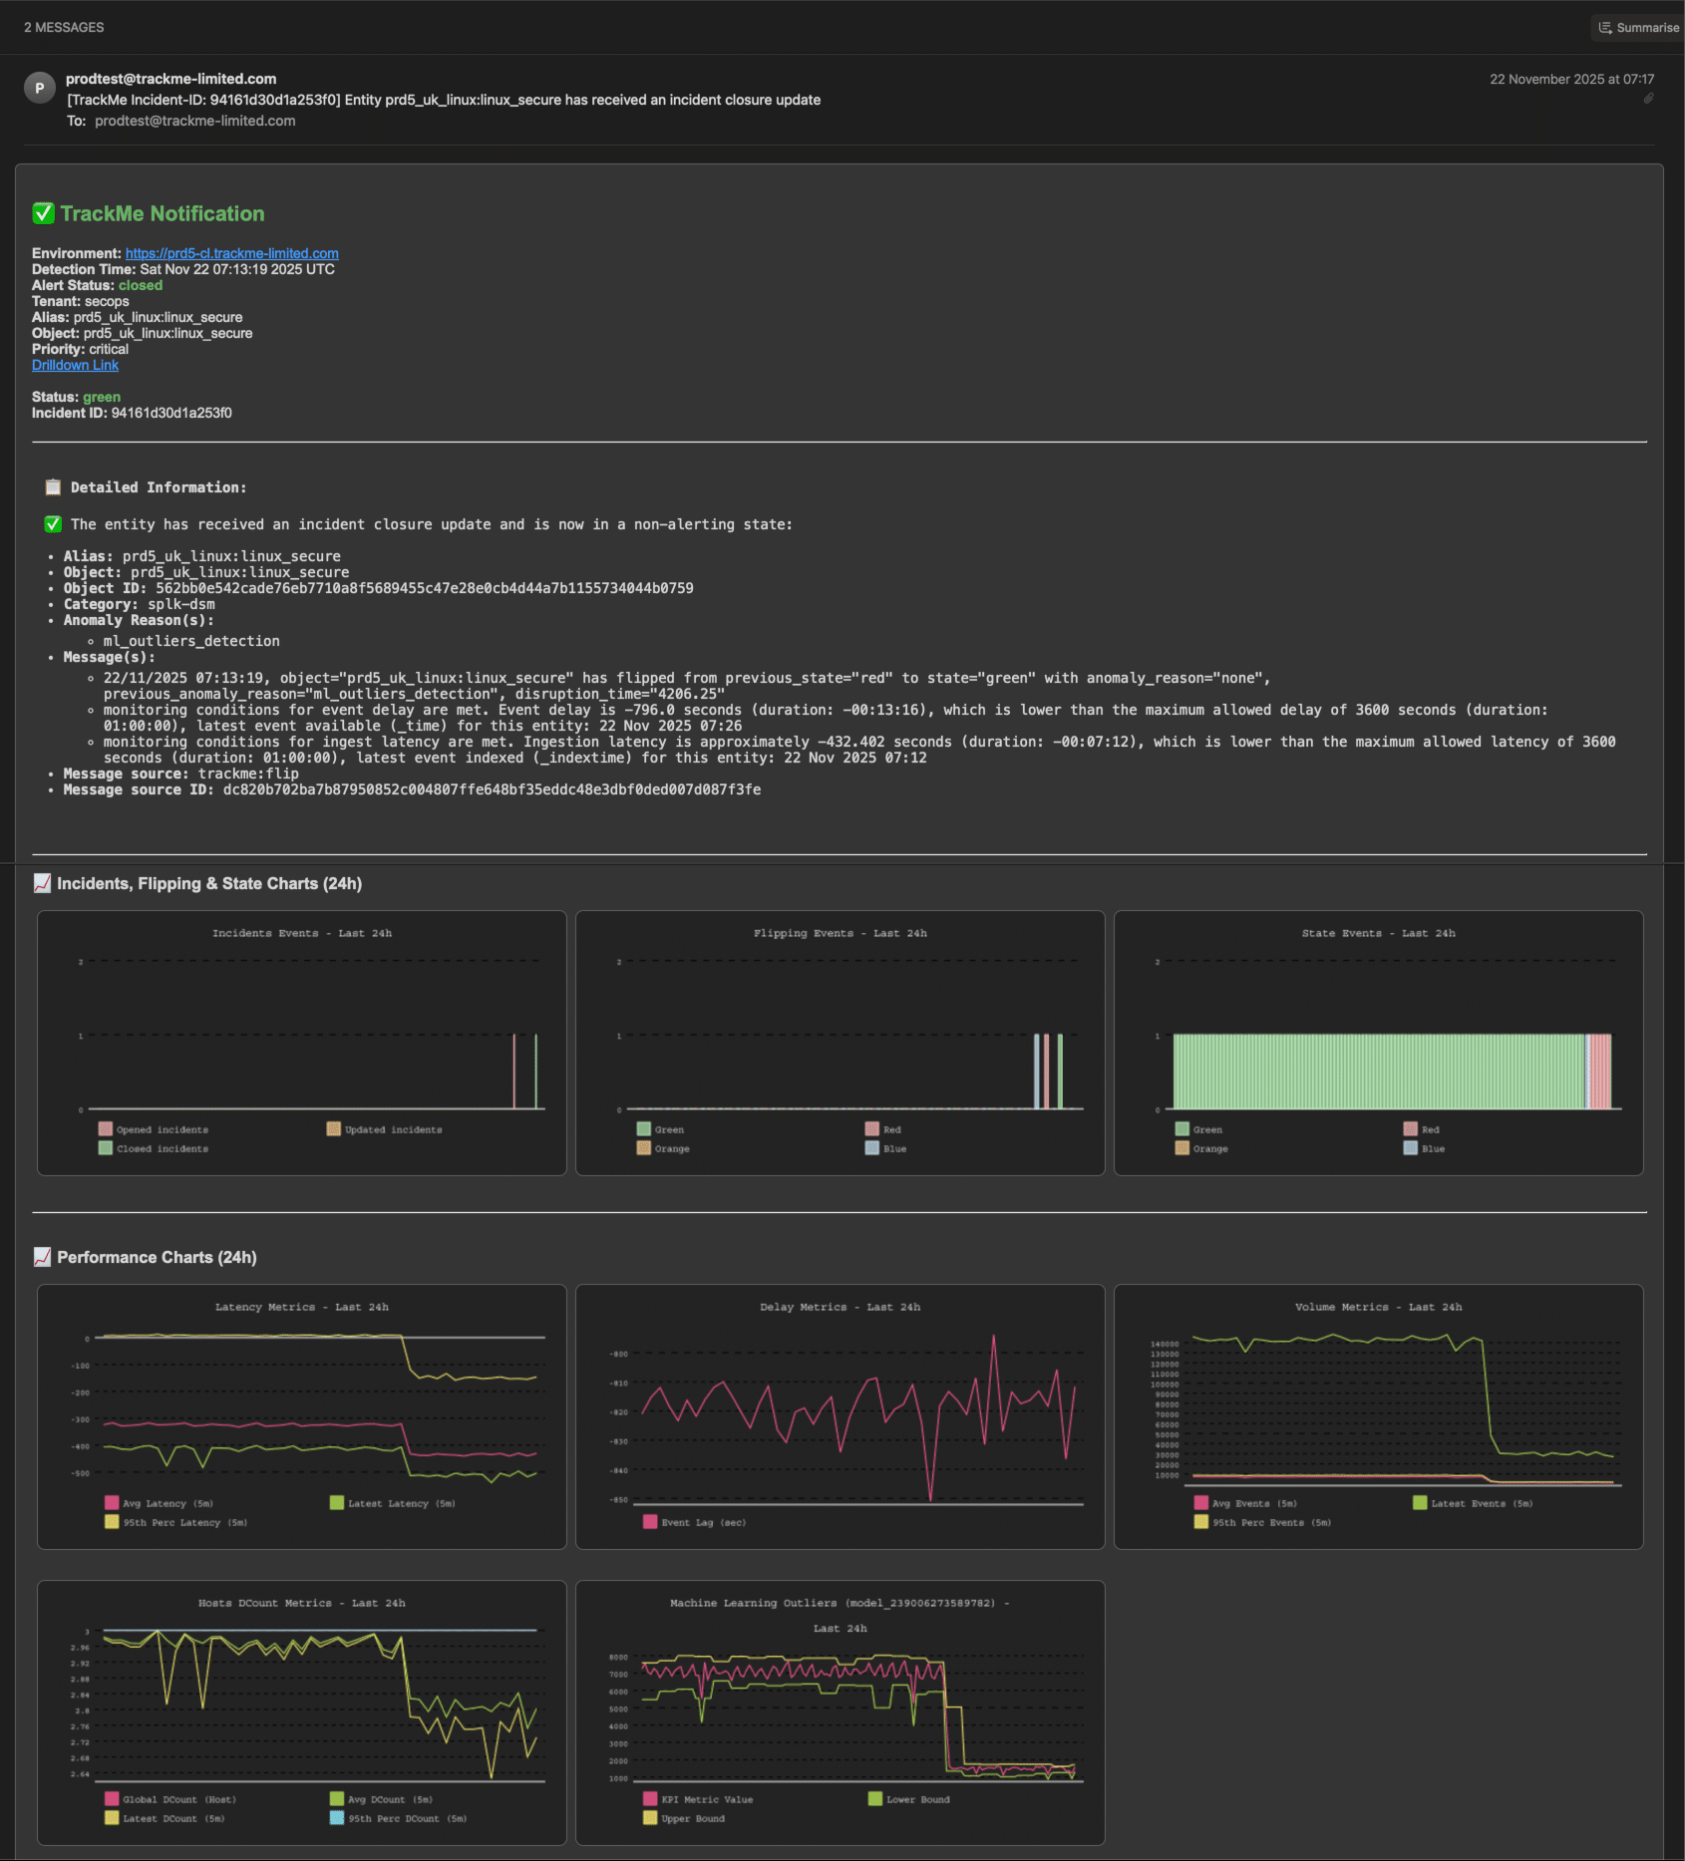Click the clipboard icon beside Detailed Information

point(53,487)
